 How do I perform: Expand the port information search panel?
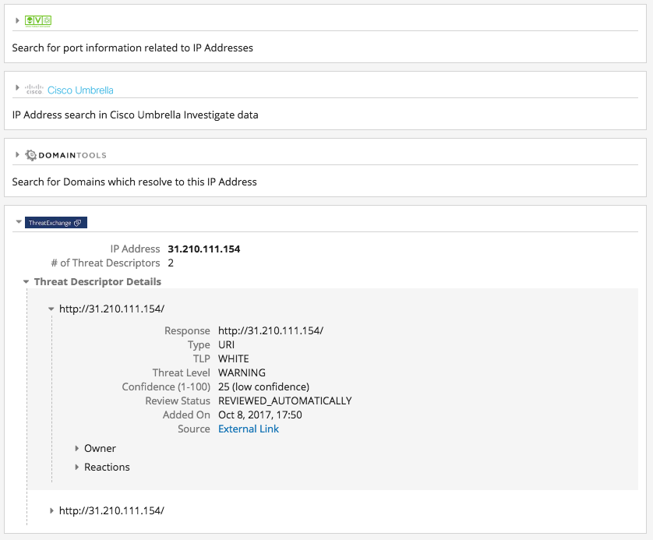[17, 20]
